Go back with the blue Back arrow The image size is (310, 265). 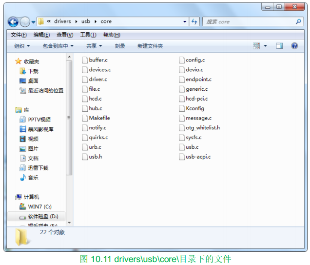(x=13, y=22)
